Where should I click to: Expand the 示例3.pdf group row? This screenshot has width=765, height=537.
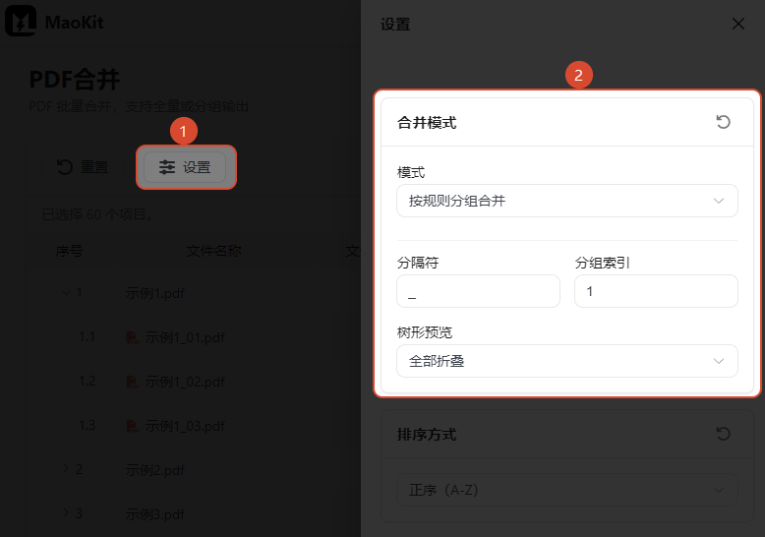tap(66, 512)
